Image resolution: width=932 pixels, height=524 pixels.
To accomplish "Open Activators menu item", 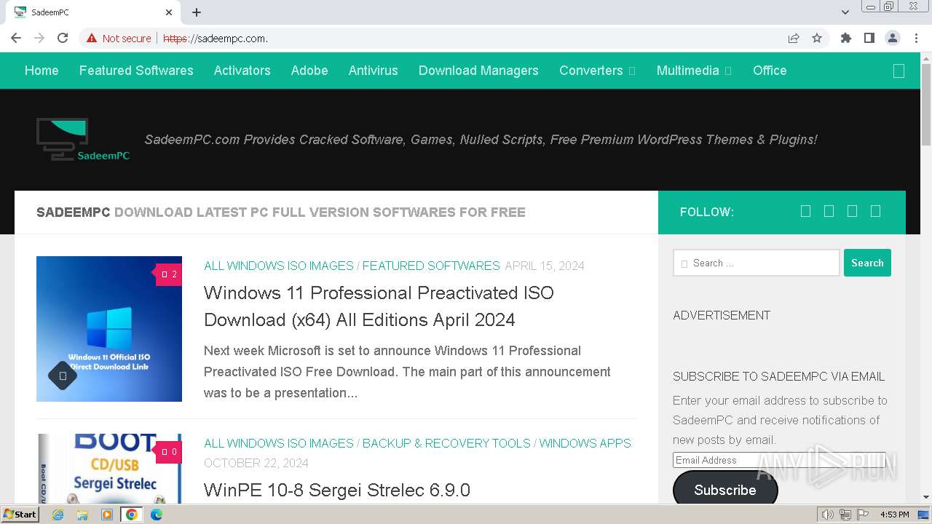I will click(x=242, y=71).
